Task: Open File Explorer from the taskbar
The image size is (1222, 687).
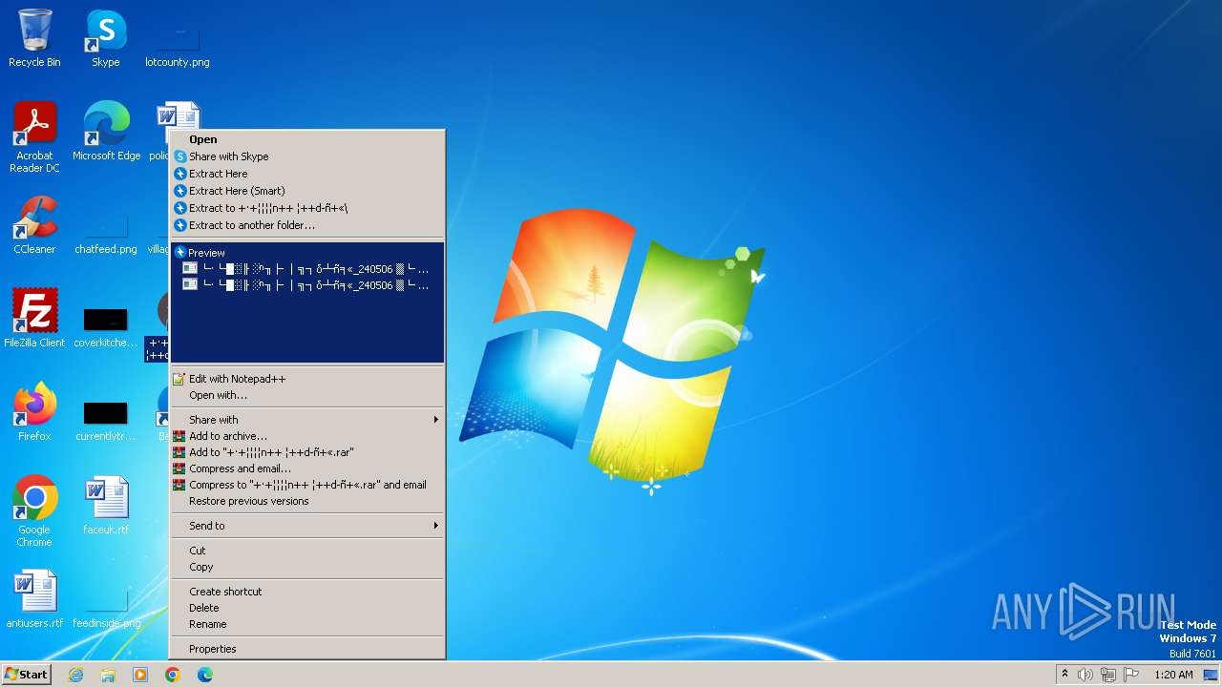Action: click(108, 675)
